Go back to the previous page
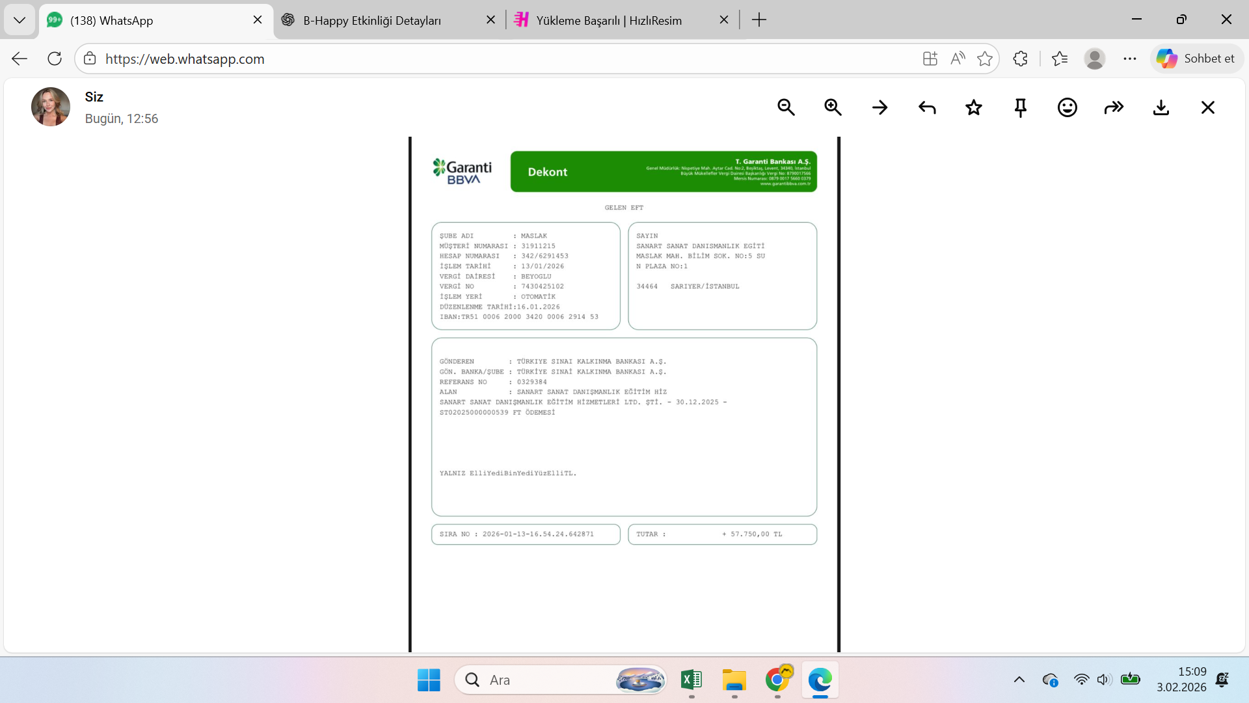Viewport: 1249px width, 703px height. click(x=20, y=59)
